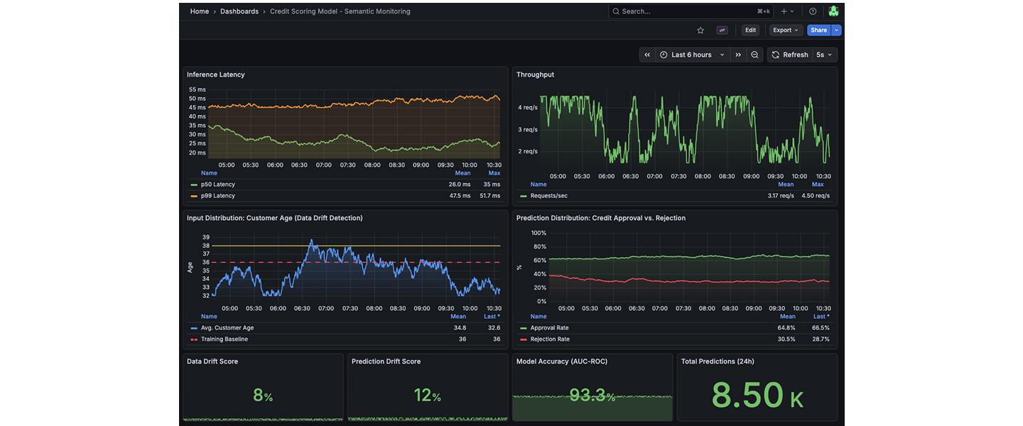Click the Edit button
Screen dimensions: 1023x426
click(750, 31)
